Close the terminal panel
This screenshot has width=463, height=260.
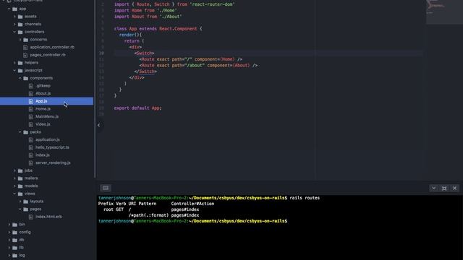(455, 188)
